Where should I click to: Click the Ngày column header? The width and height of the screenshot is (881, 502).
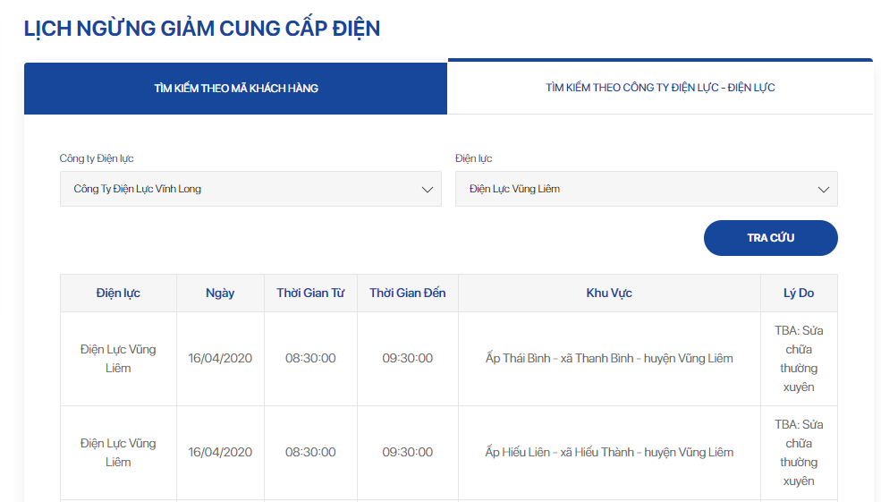220,294
